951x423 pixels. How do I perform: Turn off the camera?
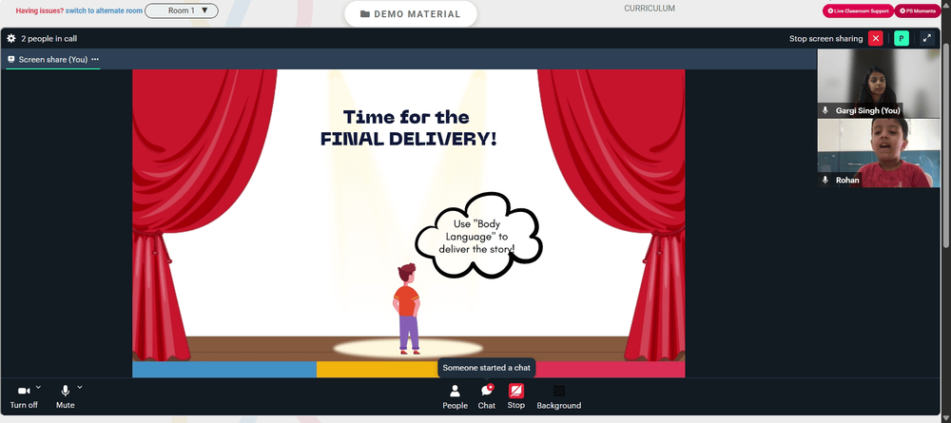(x=24, y=397)
